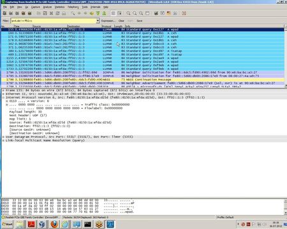Open Wireshark preferences toolbar icon

click(175, 13)
